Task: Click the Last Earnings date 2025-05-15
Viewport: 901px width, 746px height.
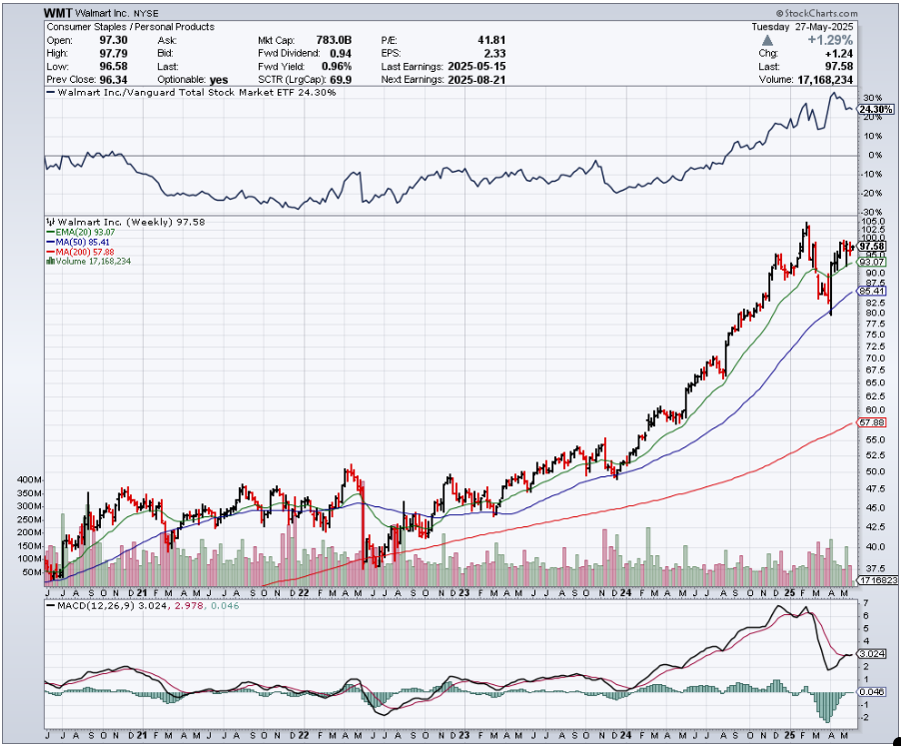Action: point(476,67)
